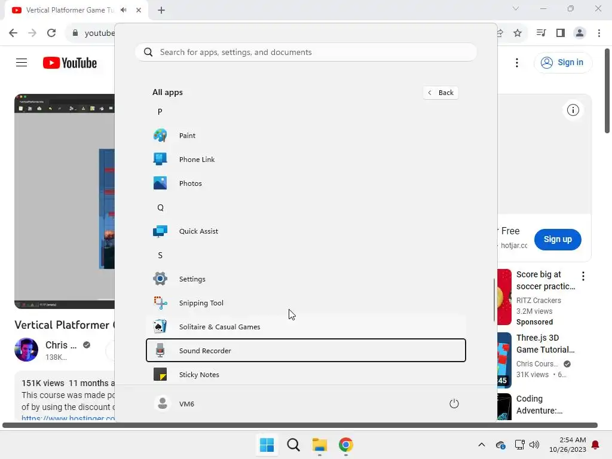Launch the Snipping Tool

[305, 302]
